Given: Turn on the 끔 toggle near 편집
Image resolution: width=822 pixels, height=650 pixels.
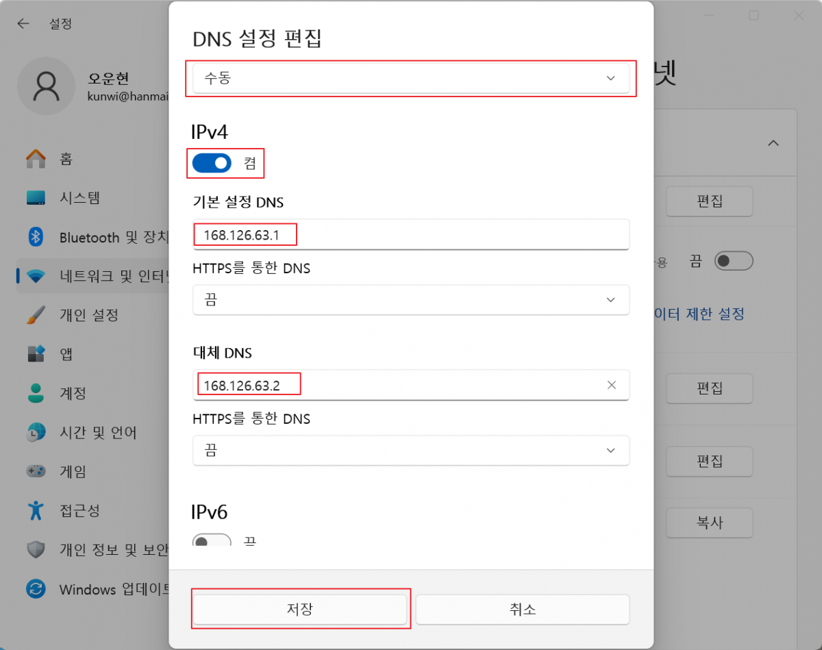Looking at the screenshot, I should (734, 261).
